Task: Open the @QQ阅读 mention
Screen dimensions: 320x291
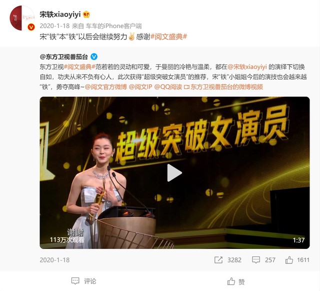Action: point(168,87)
